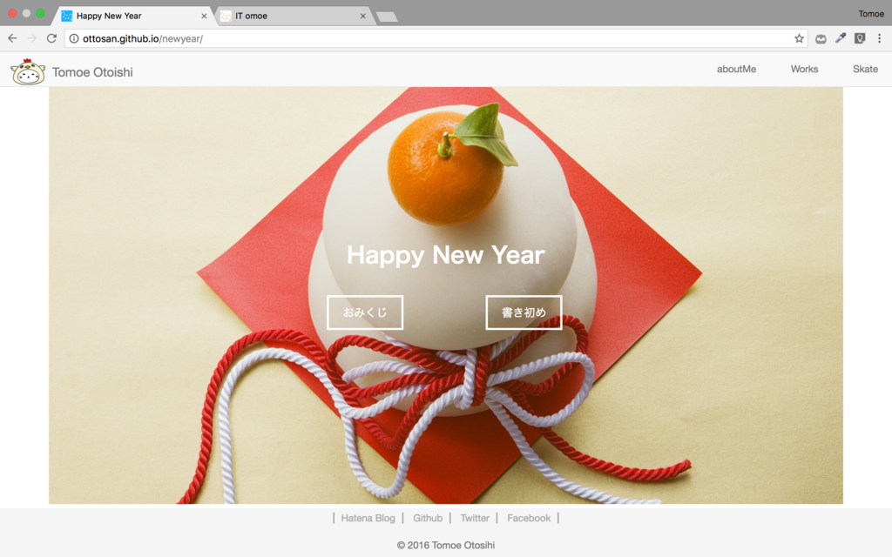
Task: Select the Happy New Year tab
Action: point(133,16)
